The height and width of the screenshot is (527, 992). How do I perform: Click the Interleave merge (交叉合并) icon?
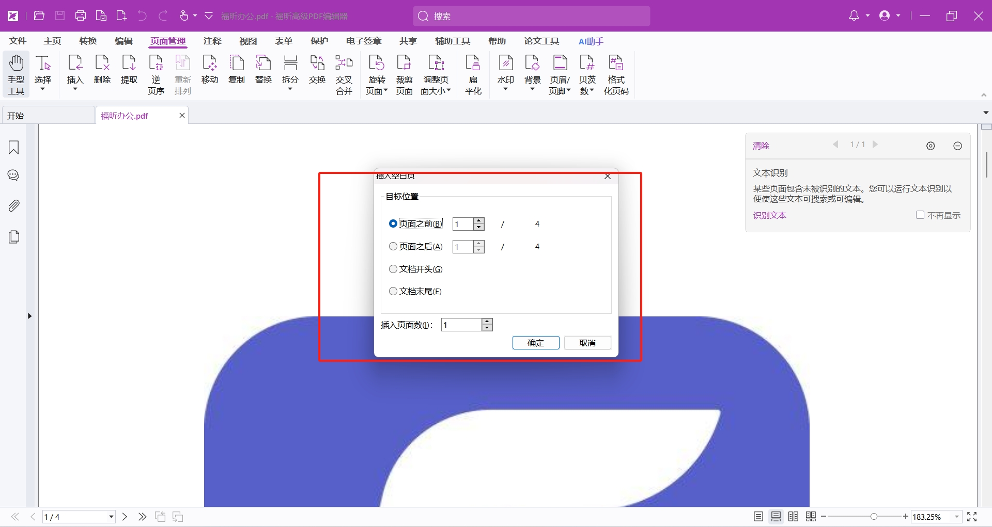[x=344, y=75]
